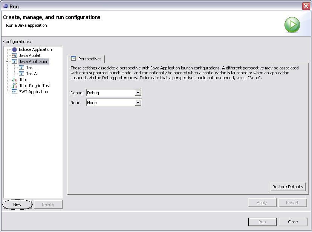Screen dimensions: 312x232
Task: Open the Run perspective dropdown
Action: 138,103
